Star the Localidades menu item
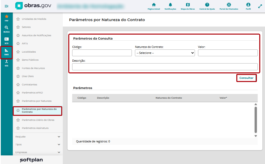This screenshot has width=265, height=164. 18,52
